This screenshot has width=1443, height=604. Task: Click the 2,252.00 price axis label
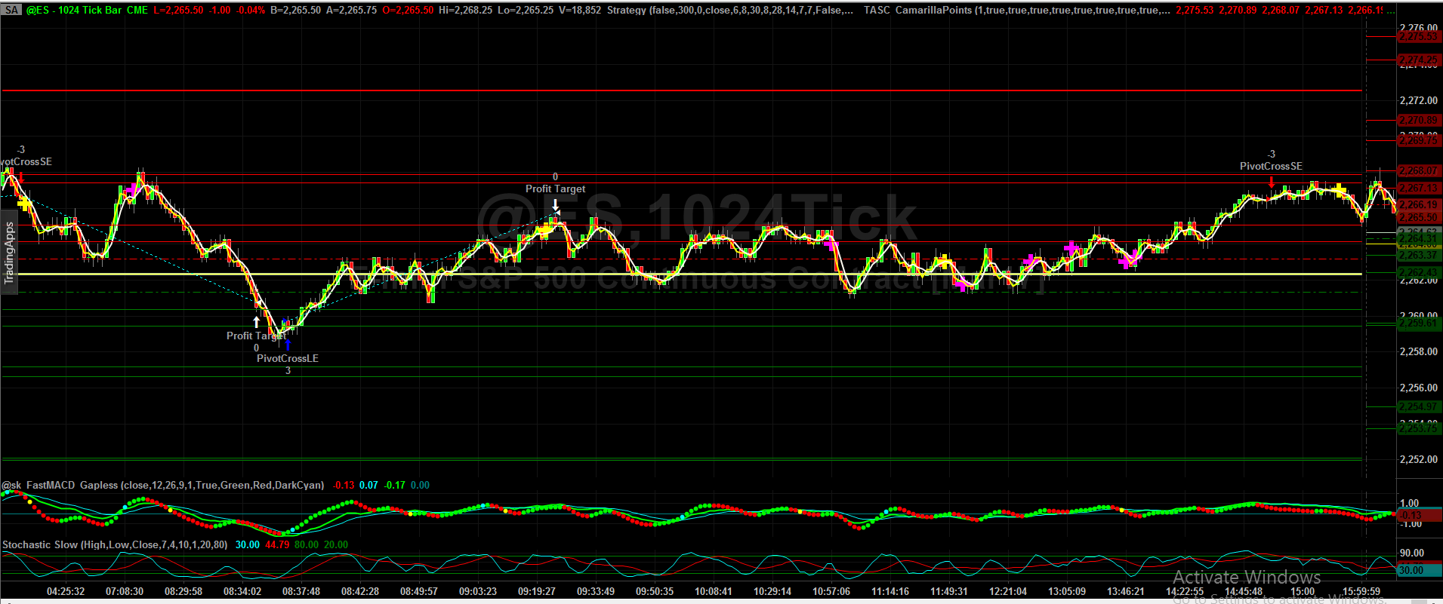(x=1418, y=459)
